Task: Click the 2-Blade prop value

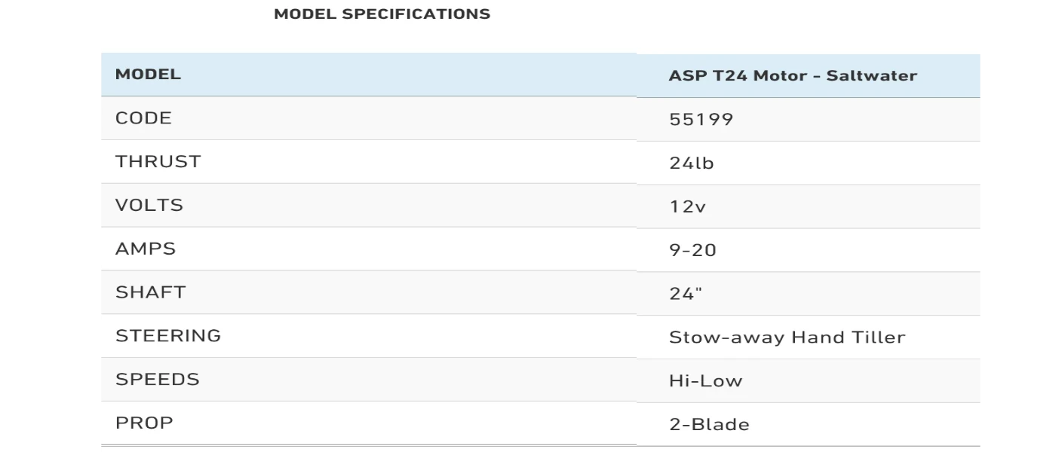Action: point(709,424)
